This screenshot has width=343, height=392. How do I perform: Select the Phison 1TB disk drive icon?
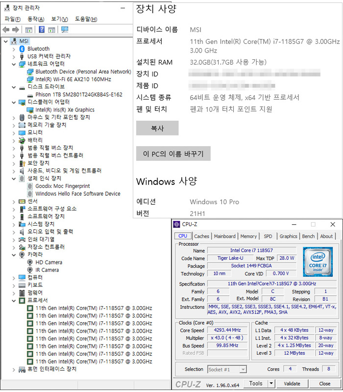pyautogui.click(x=30, y=95)
